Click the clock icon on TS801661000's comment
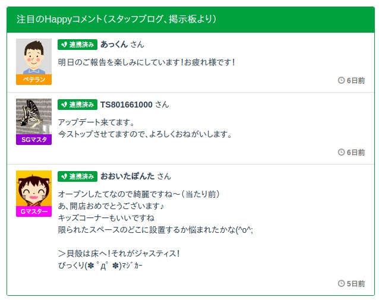 click(x=341, y=152)
